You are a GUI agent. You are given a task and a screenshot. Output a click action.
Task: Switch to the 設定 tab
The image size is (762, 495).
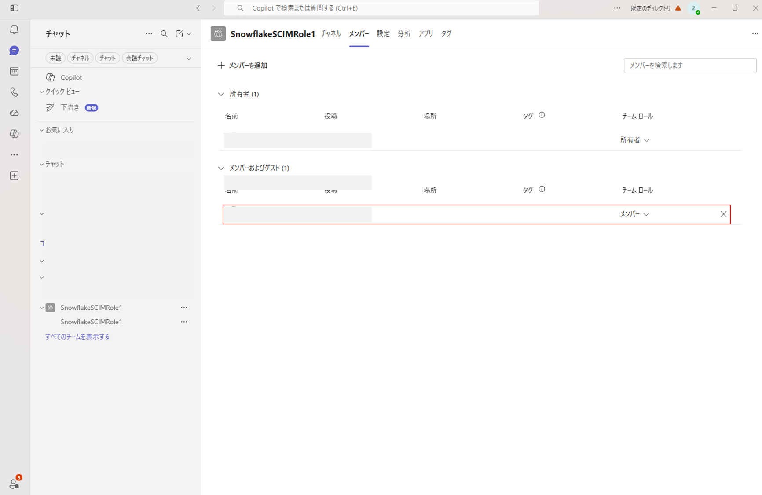point(383,33)
